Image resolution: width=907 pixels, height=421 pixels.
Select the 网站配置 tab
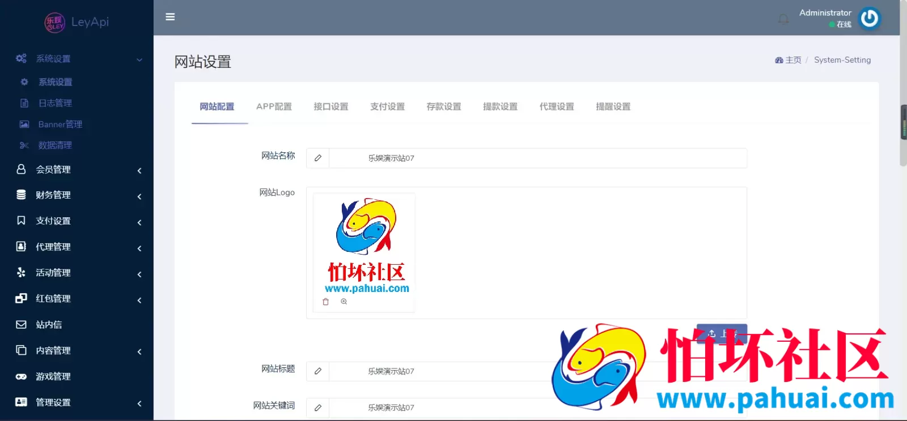tap(217, 106)
